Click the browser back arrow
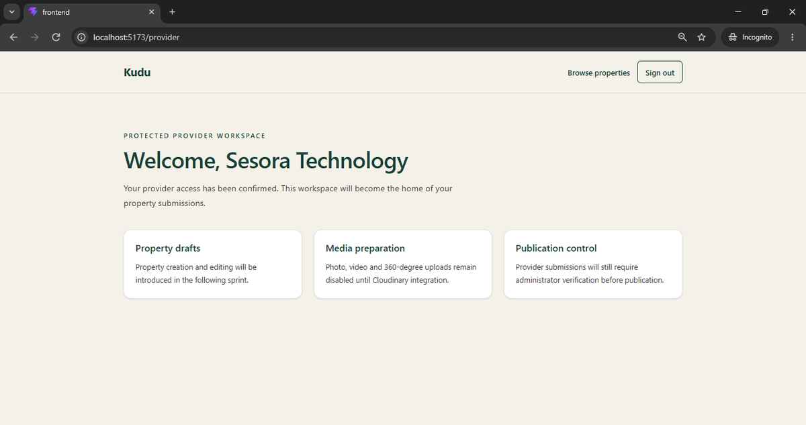The height and width of the screenshot is (425, 806). [13, 38]
